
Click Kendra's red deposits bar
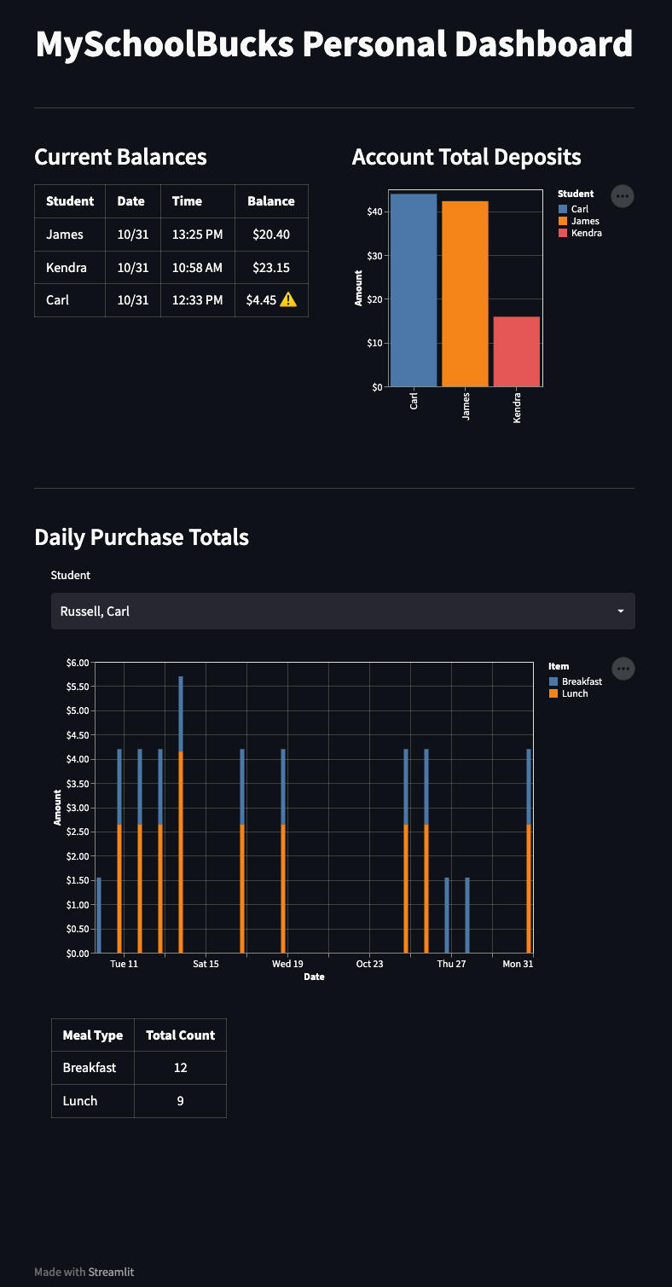[x=516, y=351]
